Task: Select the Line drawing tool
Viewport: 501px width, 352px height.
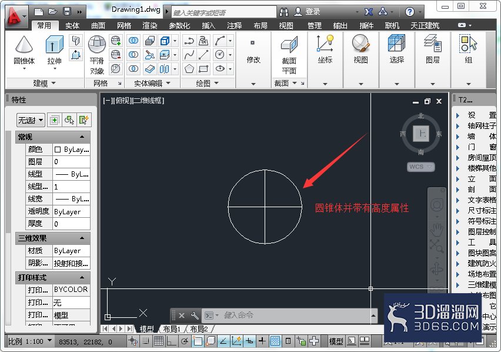Action: tap(203, 55)
